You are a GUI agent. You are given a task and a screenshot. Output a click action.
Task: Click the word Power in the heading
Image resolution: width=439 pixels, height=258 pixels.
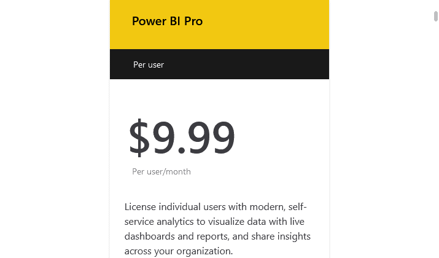(149, 21)
